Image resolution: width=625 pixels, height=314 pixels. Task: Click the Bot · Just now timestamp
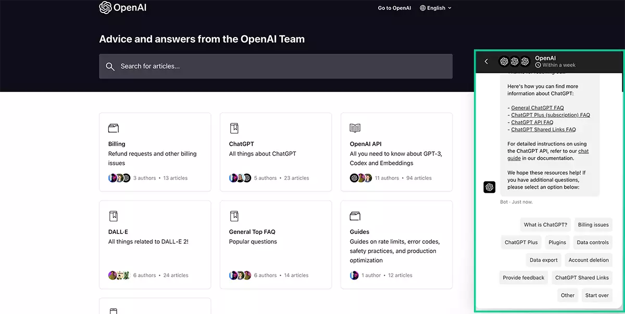516,202
